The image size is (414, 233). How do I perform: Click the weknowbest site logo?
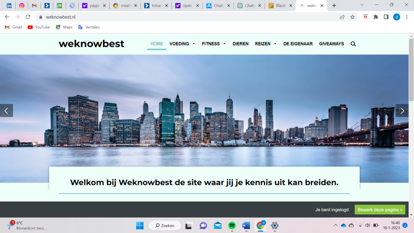click(92, 43)
